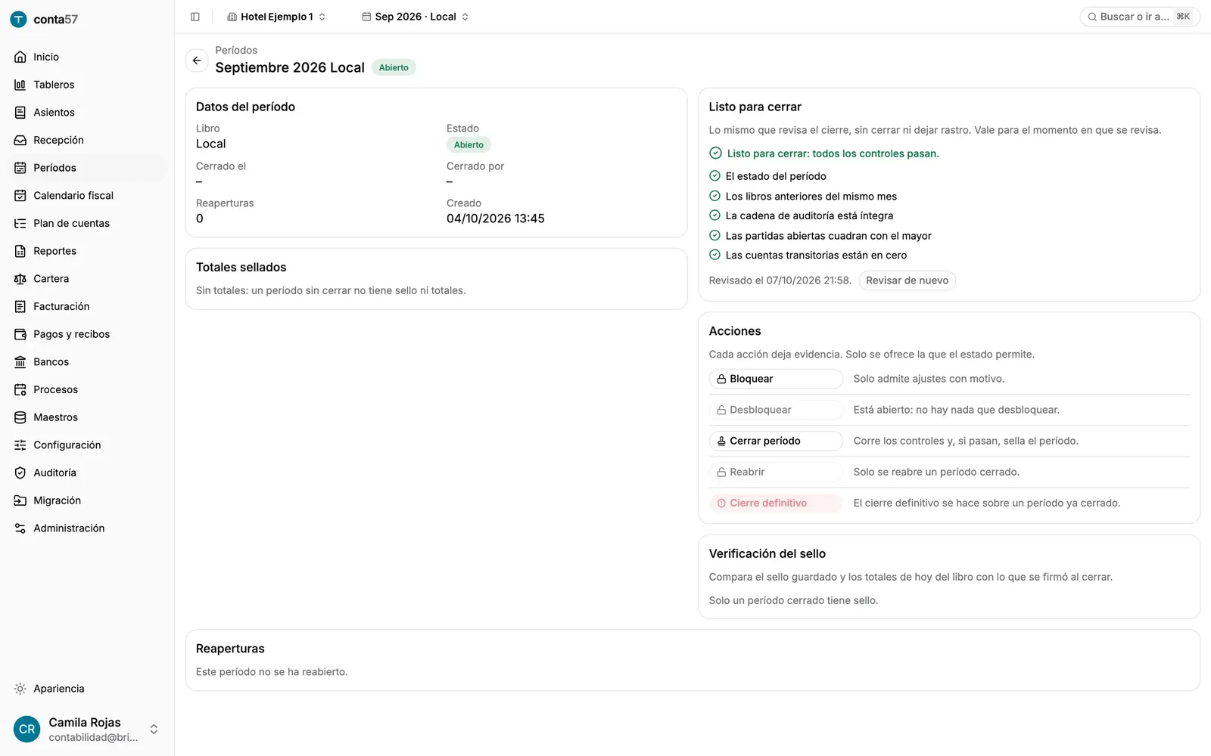Click the Bloquear action button

tap(776, 379)
